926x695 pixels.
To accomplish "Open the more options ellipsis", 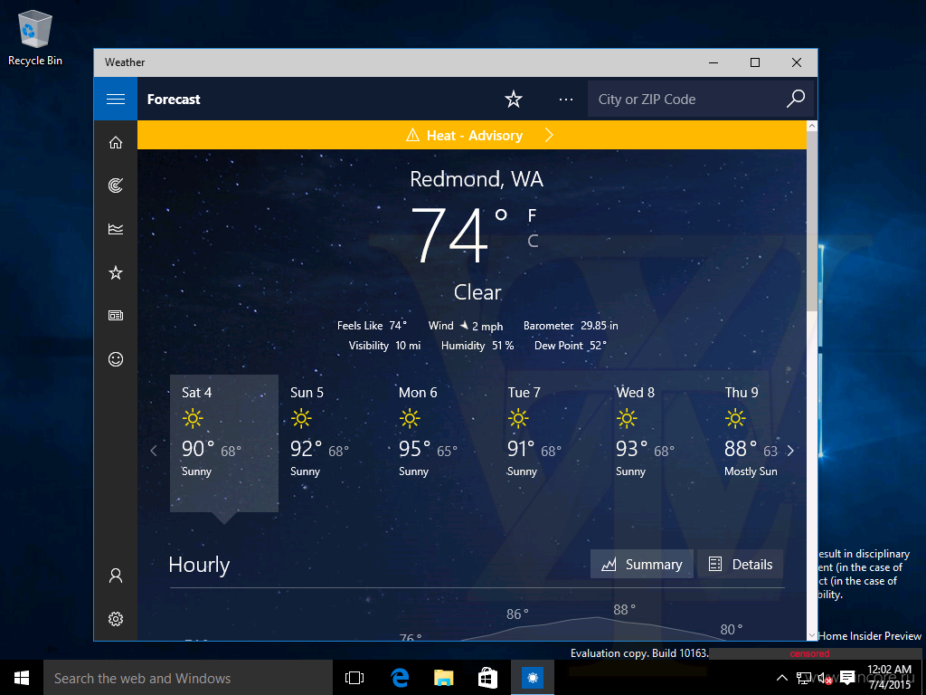I will (x=566, y=100).
